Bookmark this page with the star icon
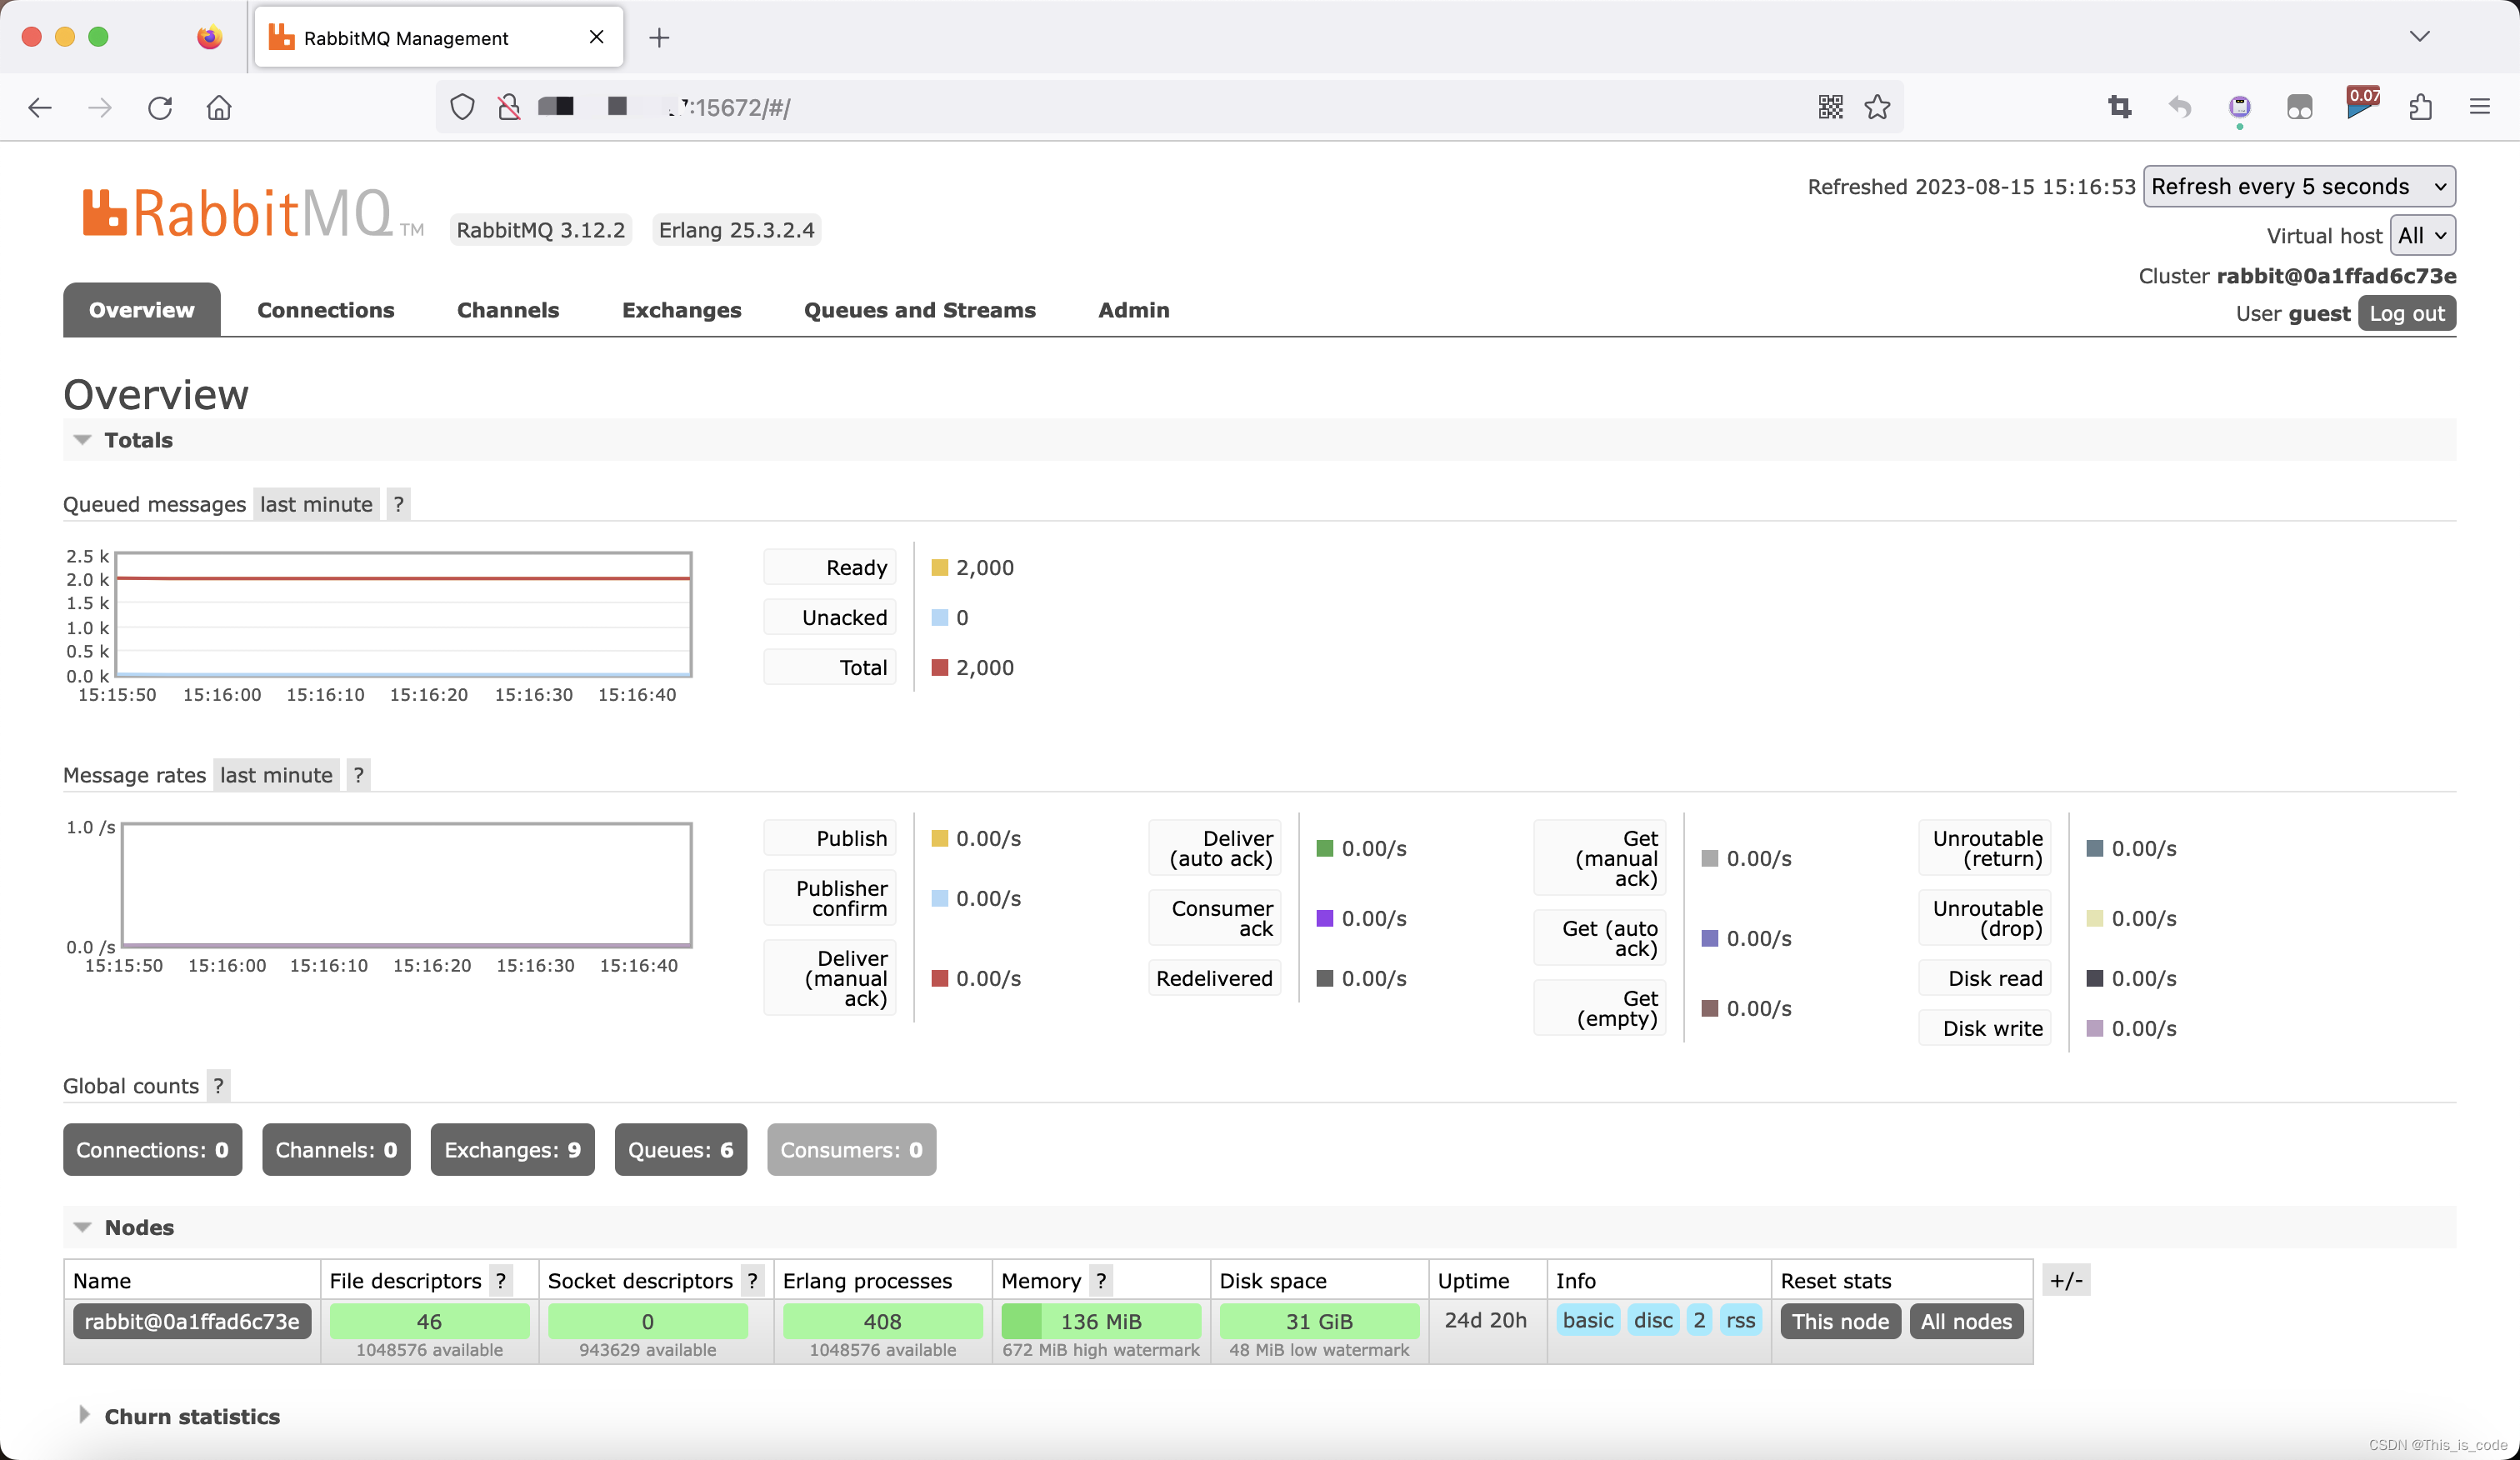This screenshot has height=1460, width=2520. pos(1878,107)
